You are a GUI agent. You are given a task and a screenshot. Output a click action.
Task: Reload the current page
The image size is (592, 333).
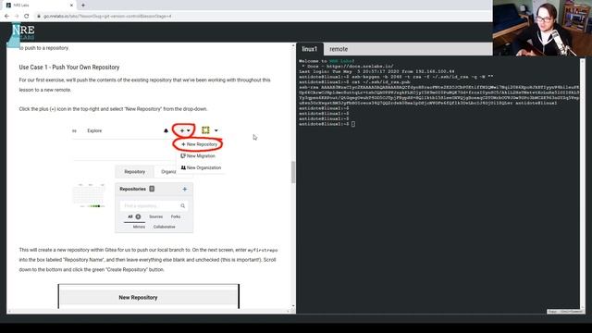click(27, 17)
